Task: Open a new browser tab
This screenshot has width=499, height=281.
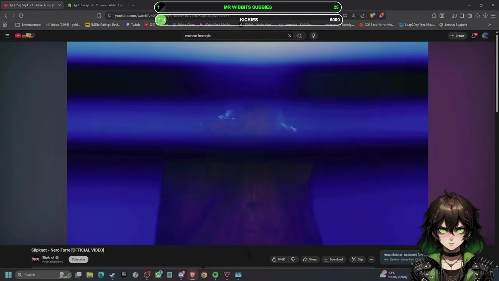Action: click(133, 5)
